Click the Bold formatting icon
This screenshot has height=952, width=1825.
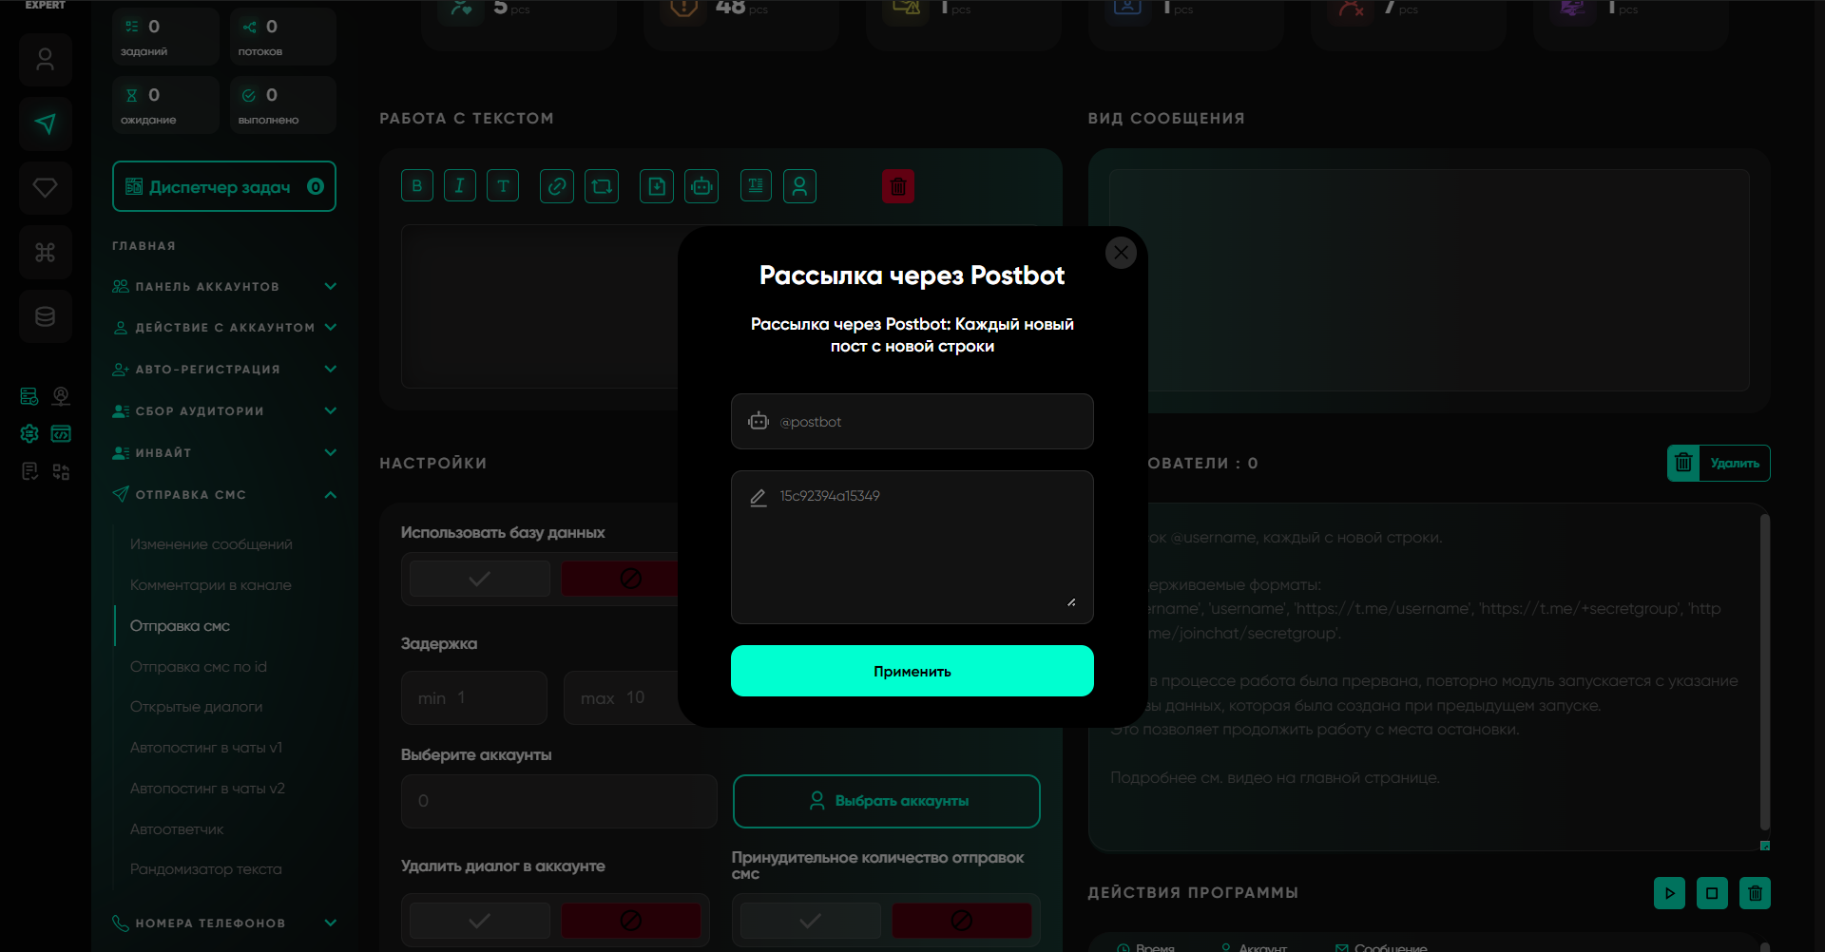(416, 186)
